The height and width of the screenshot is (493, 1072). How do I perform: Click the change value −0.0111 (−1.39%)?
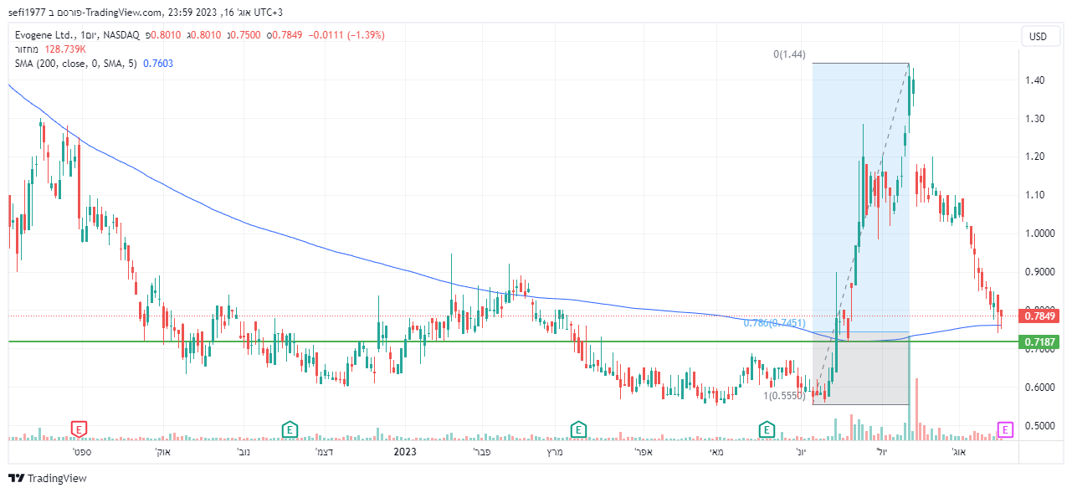(x=346, y=35)
